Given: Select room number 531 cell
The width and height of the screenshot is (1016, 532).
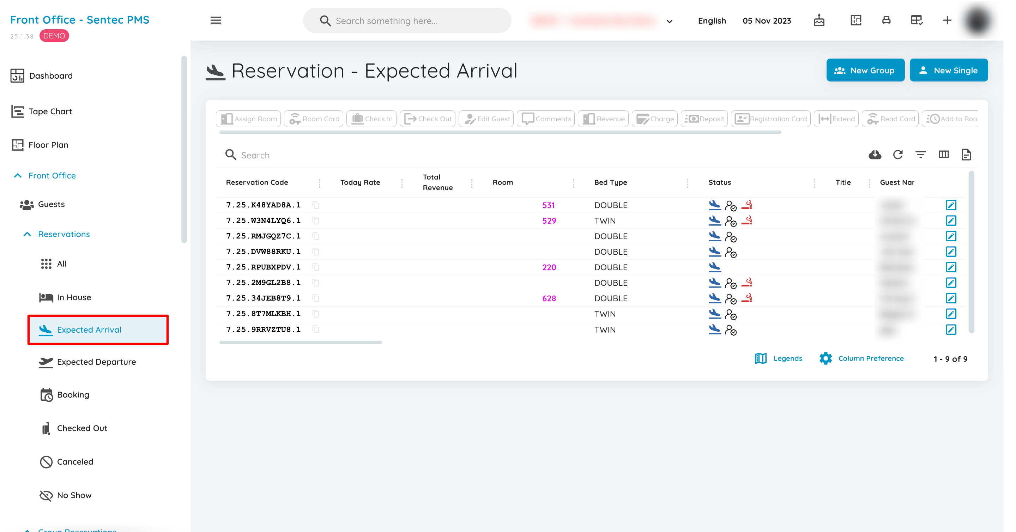Looking at the screenshot, I should pos(548,205).
